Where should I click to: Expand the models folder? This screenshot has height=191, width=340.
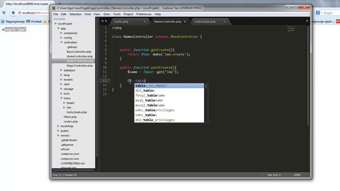click(62, 80)
